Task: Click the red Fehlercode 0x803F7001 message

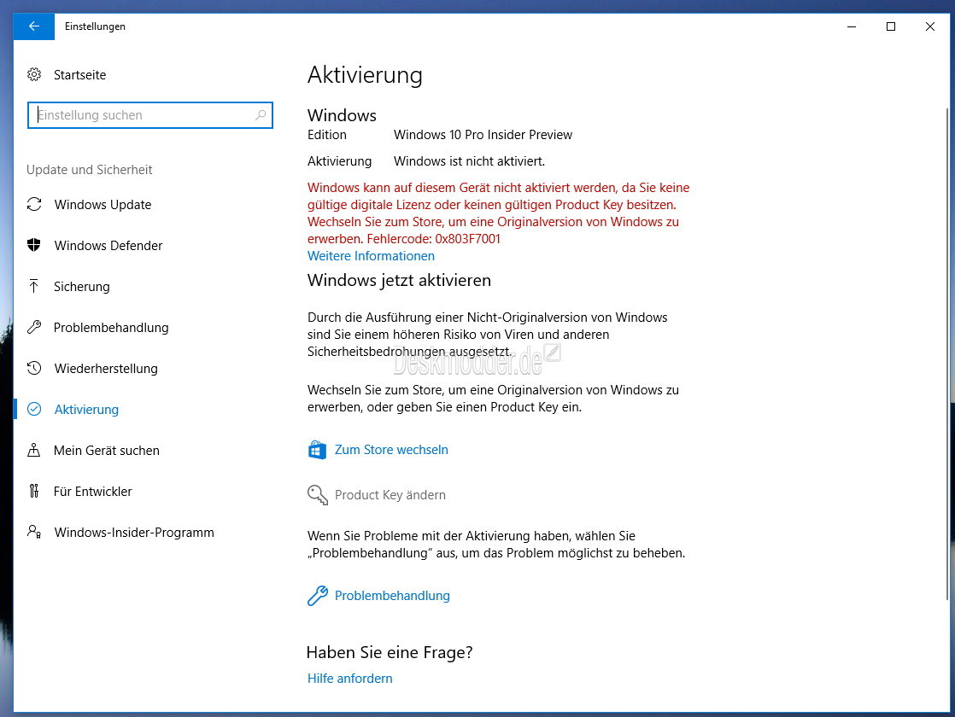Action: pyautogui.click(x=498, y=213)
